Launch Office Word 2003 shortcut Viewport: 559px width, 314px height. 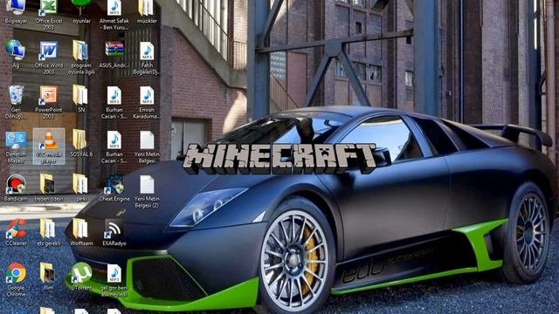coord(49,58)
